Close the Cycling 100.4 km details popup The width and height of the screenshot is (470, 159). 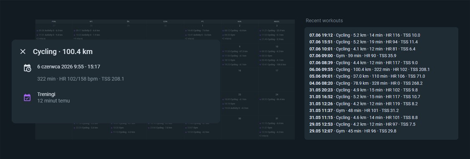(23, 52)
